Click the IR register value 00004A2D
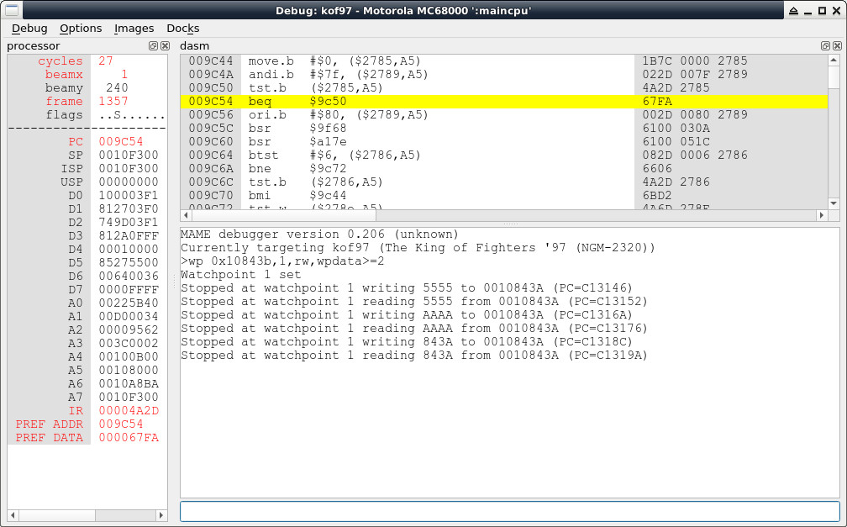The height and width of the screenshot is (527, 847). point(129,411)
